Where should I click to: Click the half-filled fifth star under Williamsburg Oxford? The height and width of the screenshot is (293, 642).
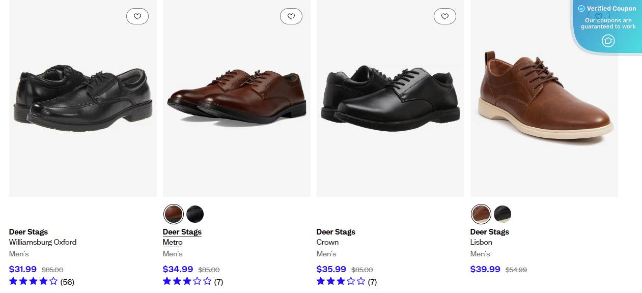tap(53, 281)
